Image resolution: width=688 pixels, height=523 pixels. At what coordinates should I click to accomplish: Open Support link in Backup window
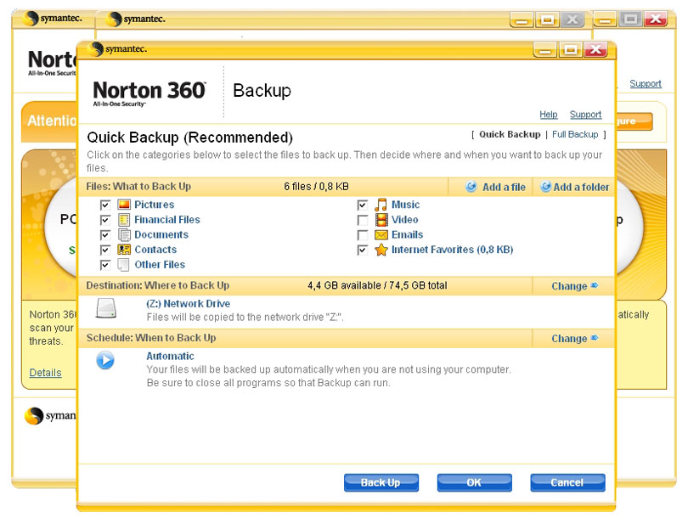click(x=585, y=115)
